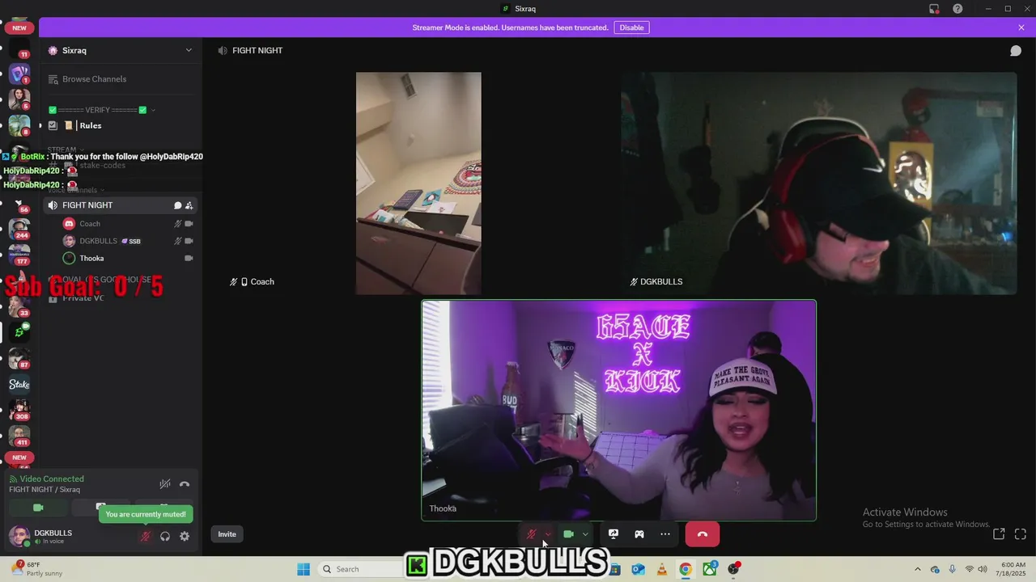
Task: Open camera options arrow in call bar
Action: pyautogui.click(x=585, y=534)
